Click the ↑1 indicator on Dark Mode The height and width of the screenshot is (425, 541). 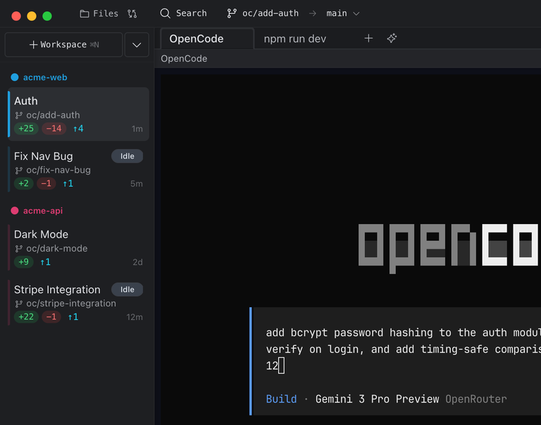[45, 262]
